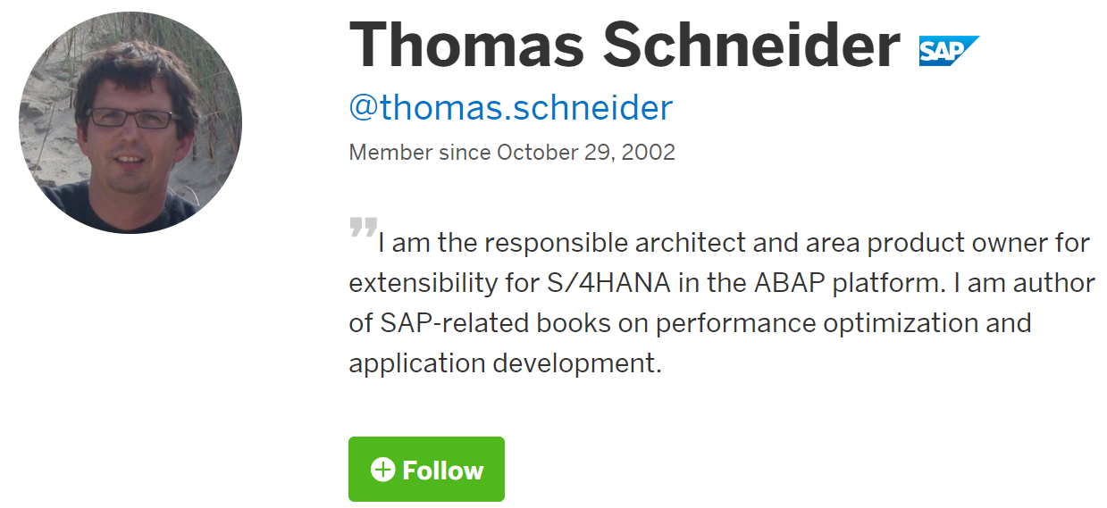Image resolution: width=1107 pixels, height=508 pixels.
Task: Click the bio line starting "I am the responsible"
Action: point(733,243)
